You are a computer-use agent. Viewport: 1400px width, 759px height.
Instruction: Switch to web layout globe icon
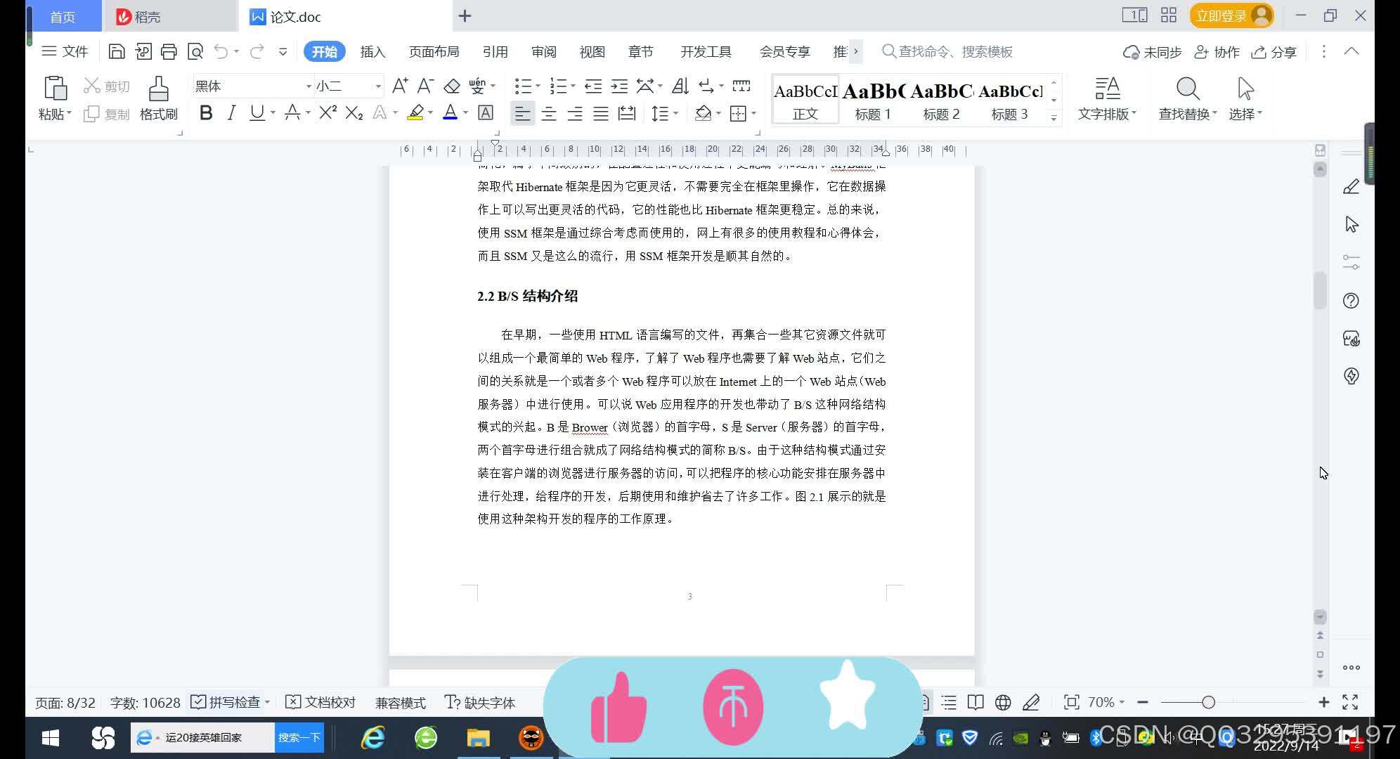(x=1003, y=702)
